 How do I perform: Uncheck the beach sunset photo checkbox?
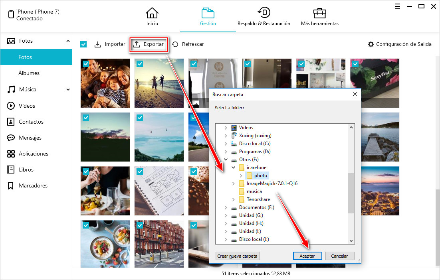click(140, 64)
